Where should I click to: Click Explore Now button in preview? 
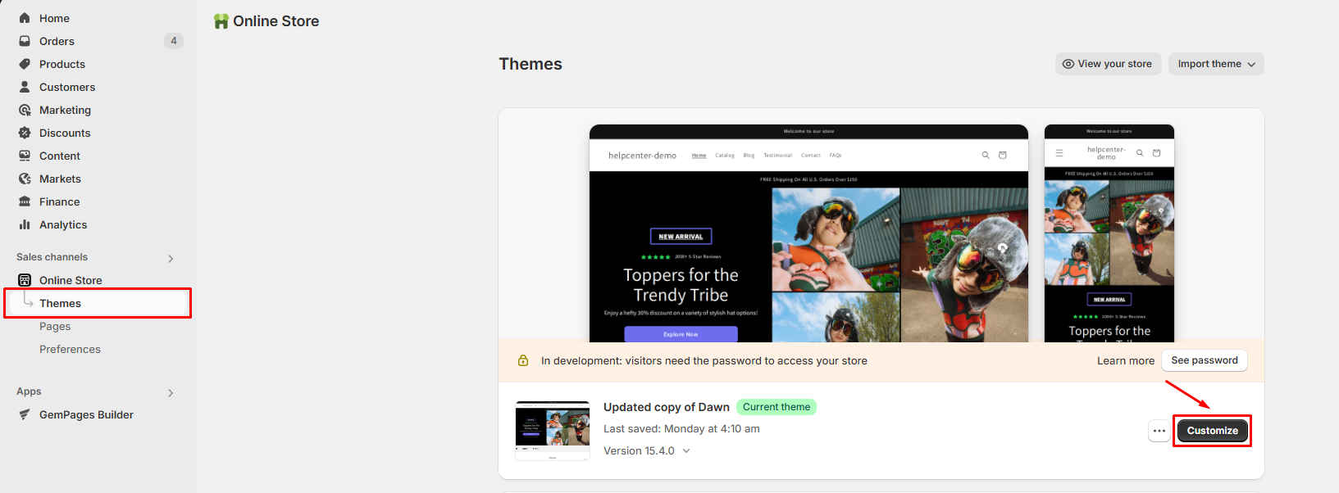[x=681, y=334]
